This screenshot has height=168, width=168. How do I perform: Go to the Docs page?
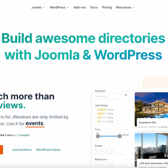coord(94,7)
